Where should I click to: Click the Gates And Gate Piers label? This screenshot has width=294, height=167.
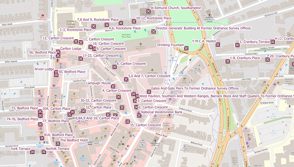coord(195,88)
